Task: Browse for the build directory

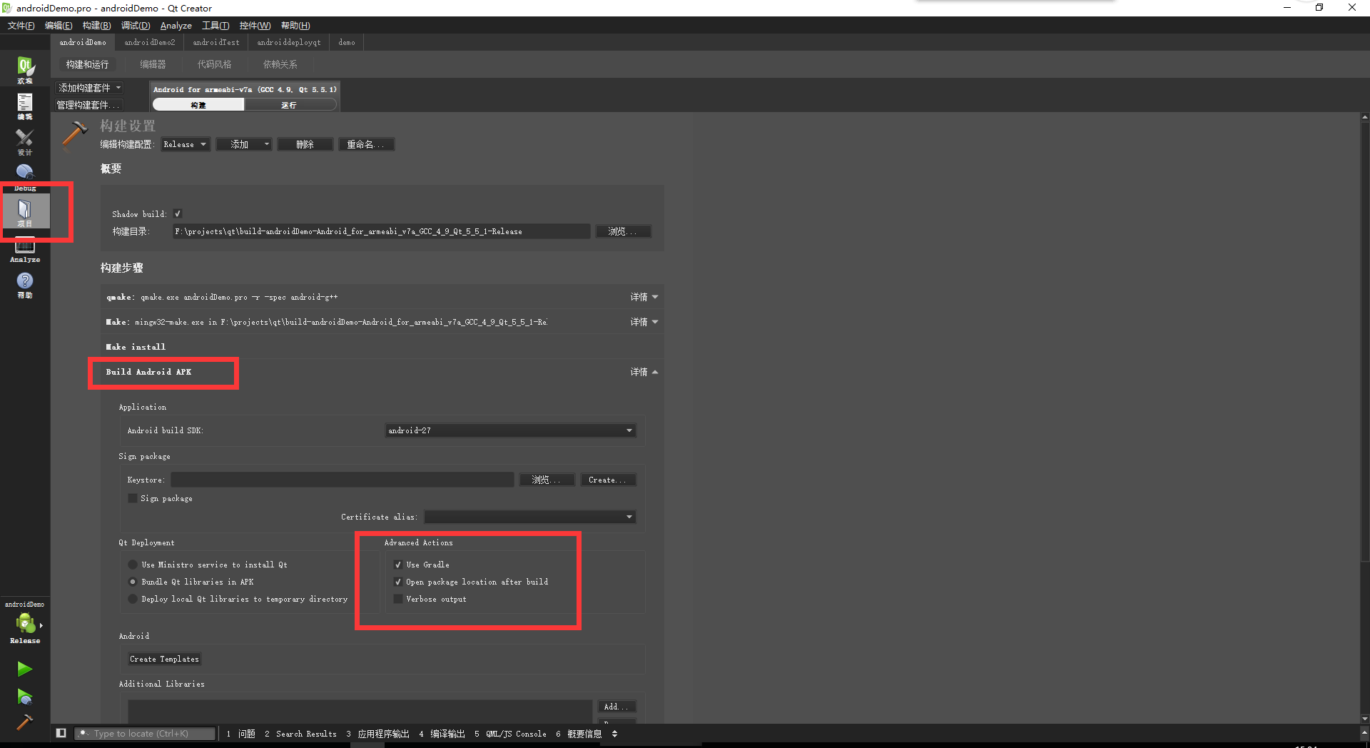Action: tap(623, 231)
